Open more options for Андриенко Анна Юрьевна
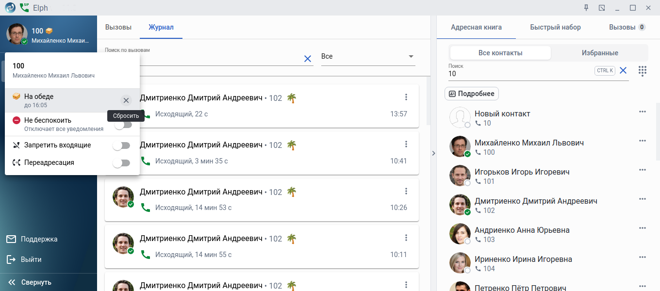The image size is (660, 291). click(643, 228)
